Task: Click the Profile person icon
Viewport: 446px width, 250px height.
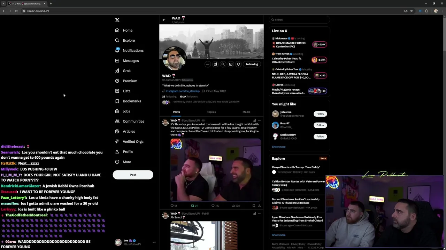Action: point(117,152)
